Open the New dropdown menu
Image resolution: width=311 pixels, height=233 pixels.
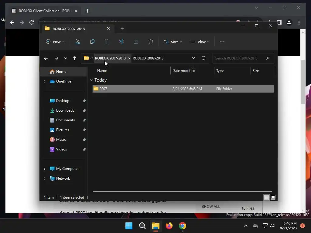pyautogui.click(x=55, y=42)
